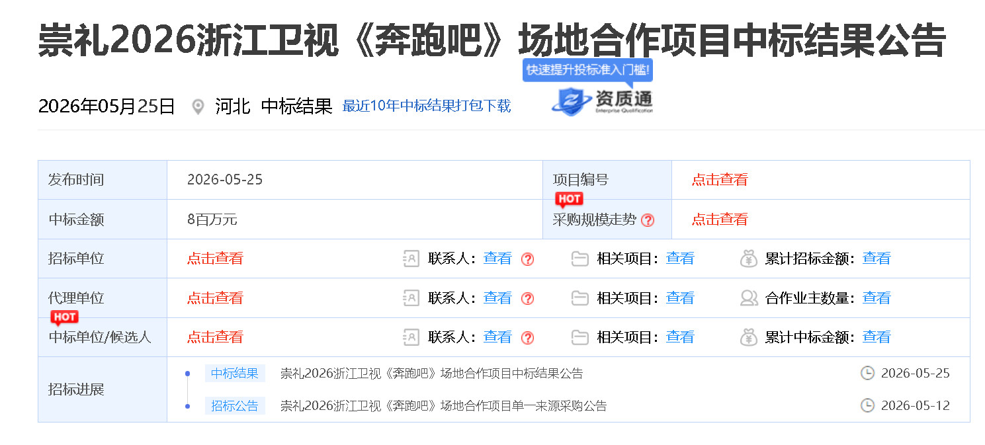Viewport: 985px width, 445px height.
Task: Click the 发布时间 label cell
Action: [x=103, y=180]
